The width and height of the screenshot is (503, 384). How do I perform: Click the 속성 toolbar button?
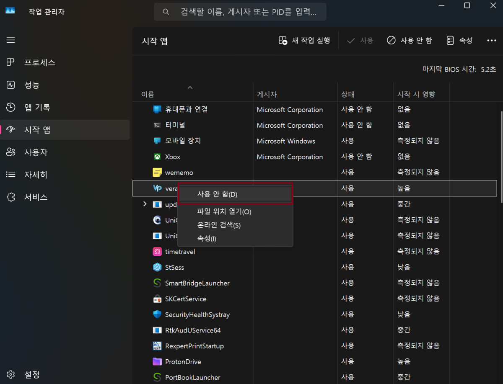point(459,41)
